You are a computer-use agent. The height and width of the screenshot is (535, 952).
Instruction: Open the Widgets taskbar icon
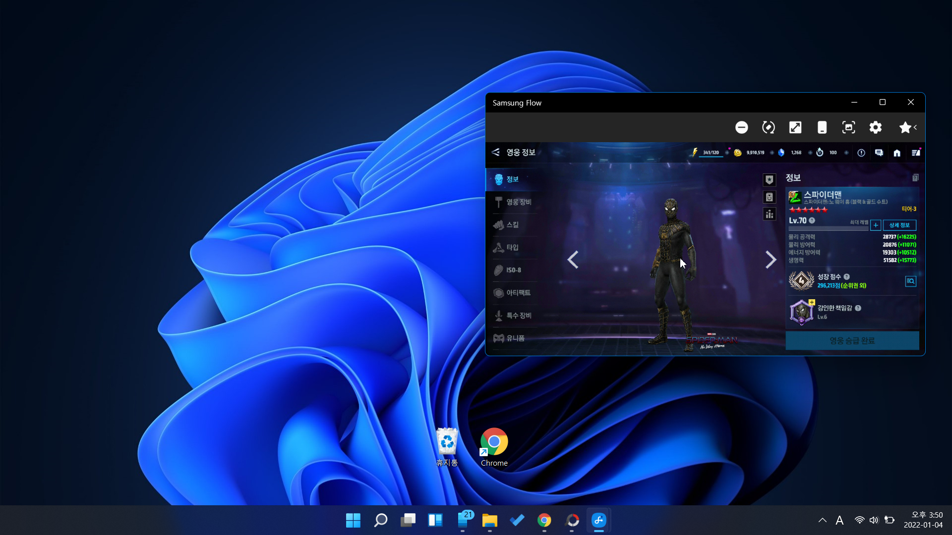click(435, 520)
